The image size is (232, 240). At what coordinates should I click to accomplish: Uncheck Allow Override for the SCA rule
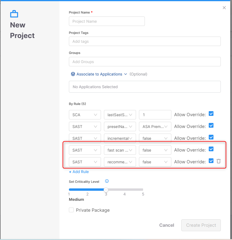[211, 114]
